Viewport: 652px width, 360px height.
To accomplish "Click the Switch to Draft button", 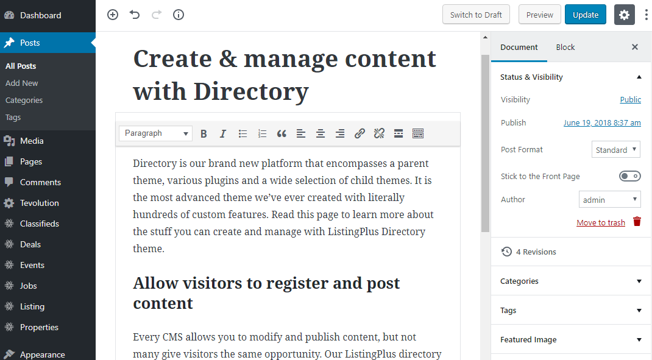I will pyautogui.click(x=476, y=15).
